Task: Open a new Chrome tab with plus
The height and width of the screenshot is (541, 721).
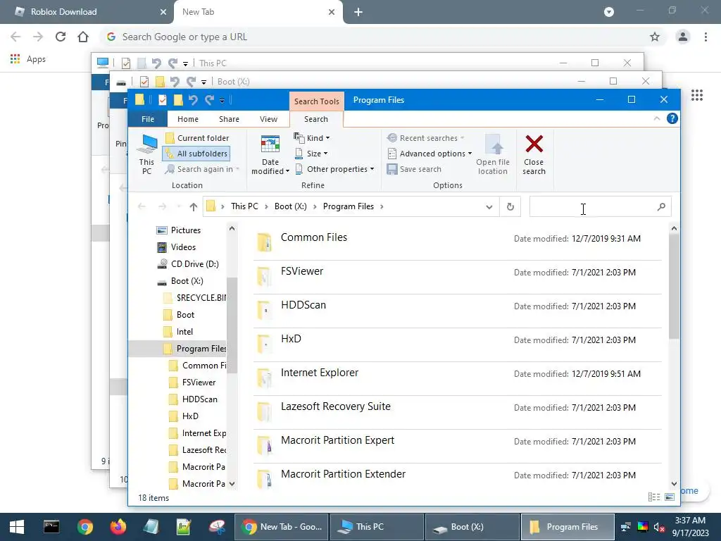Action: tap(358, 13)
